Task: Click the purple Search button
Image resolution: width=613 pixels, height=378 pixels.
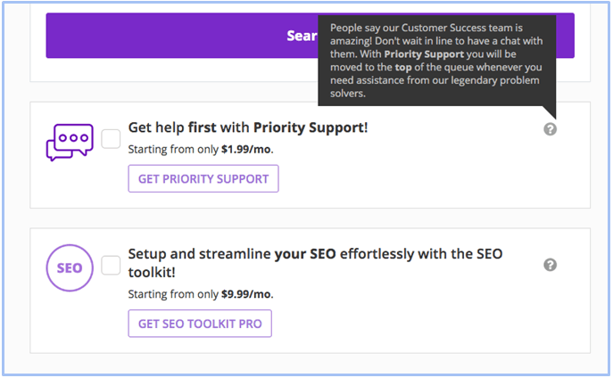Action: [x=310, y=36]
